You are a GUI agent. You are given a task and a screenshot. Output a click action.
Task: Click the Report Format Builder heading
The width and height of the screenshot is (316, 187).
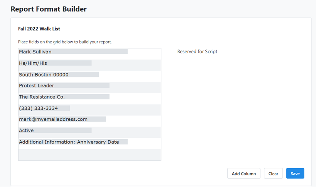coord(49,9)
